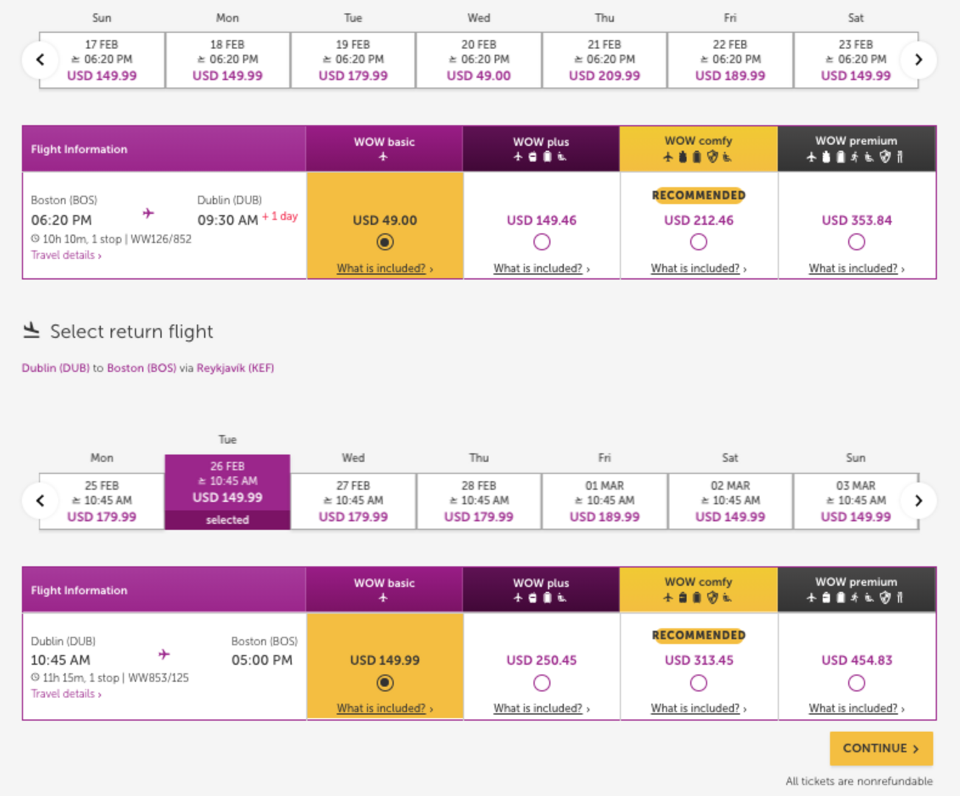Click the '+ 1 day' arrival note
The image size is (960, 796).
[x=280, y=216]
